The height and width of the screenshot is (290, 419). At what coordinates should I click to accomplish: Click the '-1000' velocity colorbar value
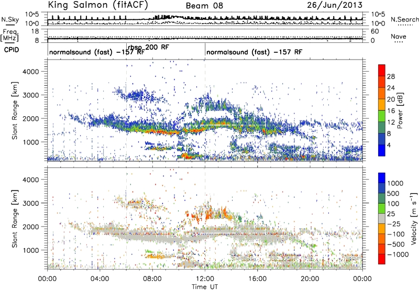click(x=398, y=254)
